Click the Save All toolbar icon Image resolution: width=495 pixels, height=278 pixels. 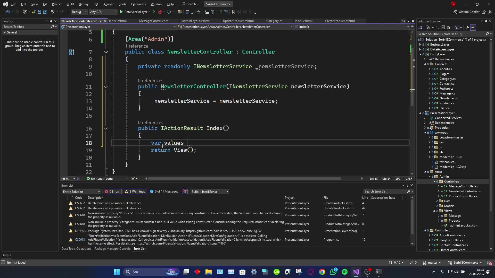[45, 12]
